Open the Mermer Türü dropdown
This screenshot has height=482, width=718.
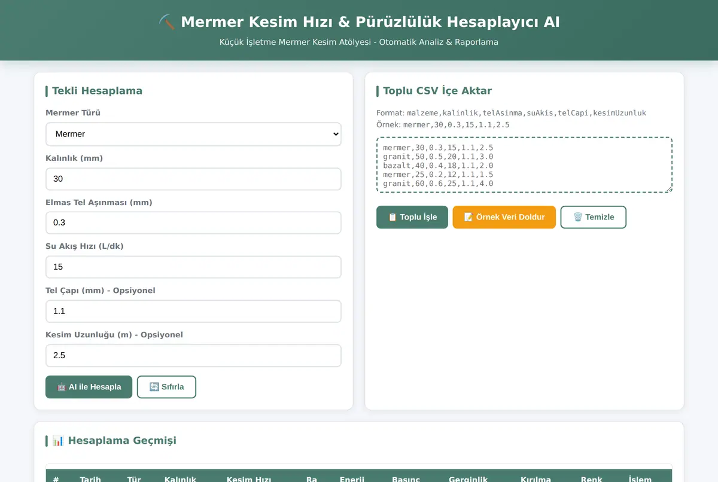click(193, 134)
